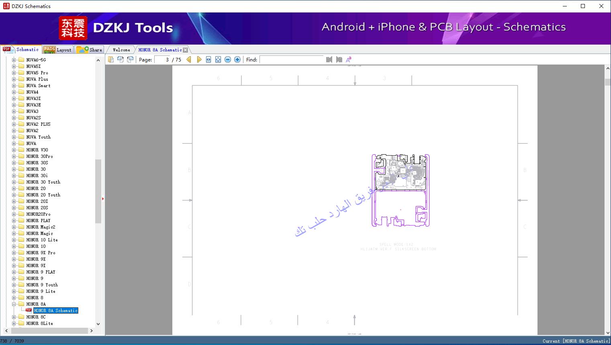
Task: Click the NOVA Youth folder icon
Action: point(21,137)
